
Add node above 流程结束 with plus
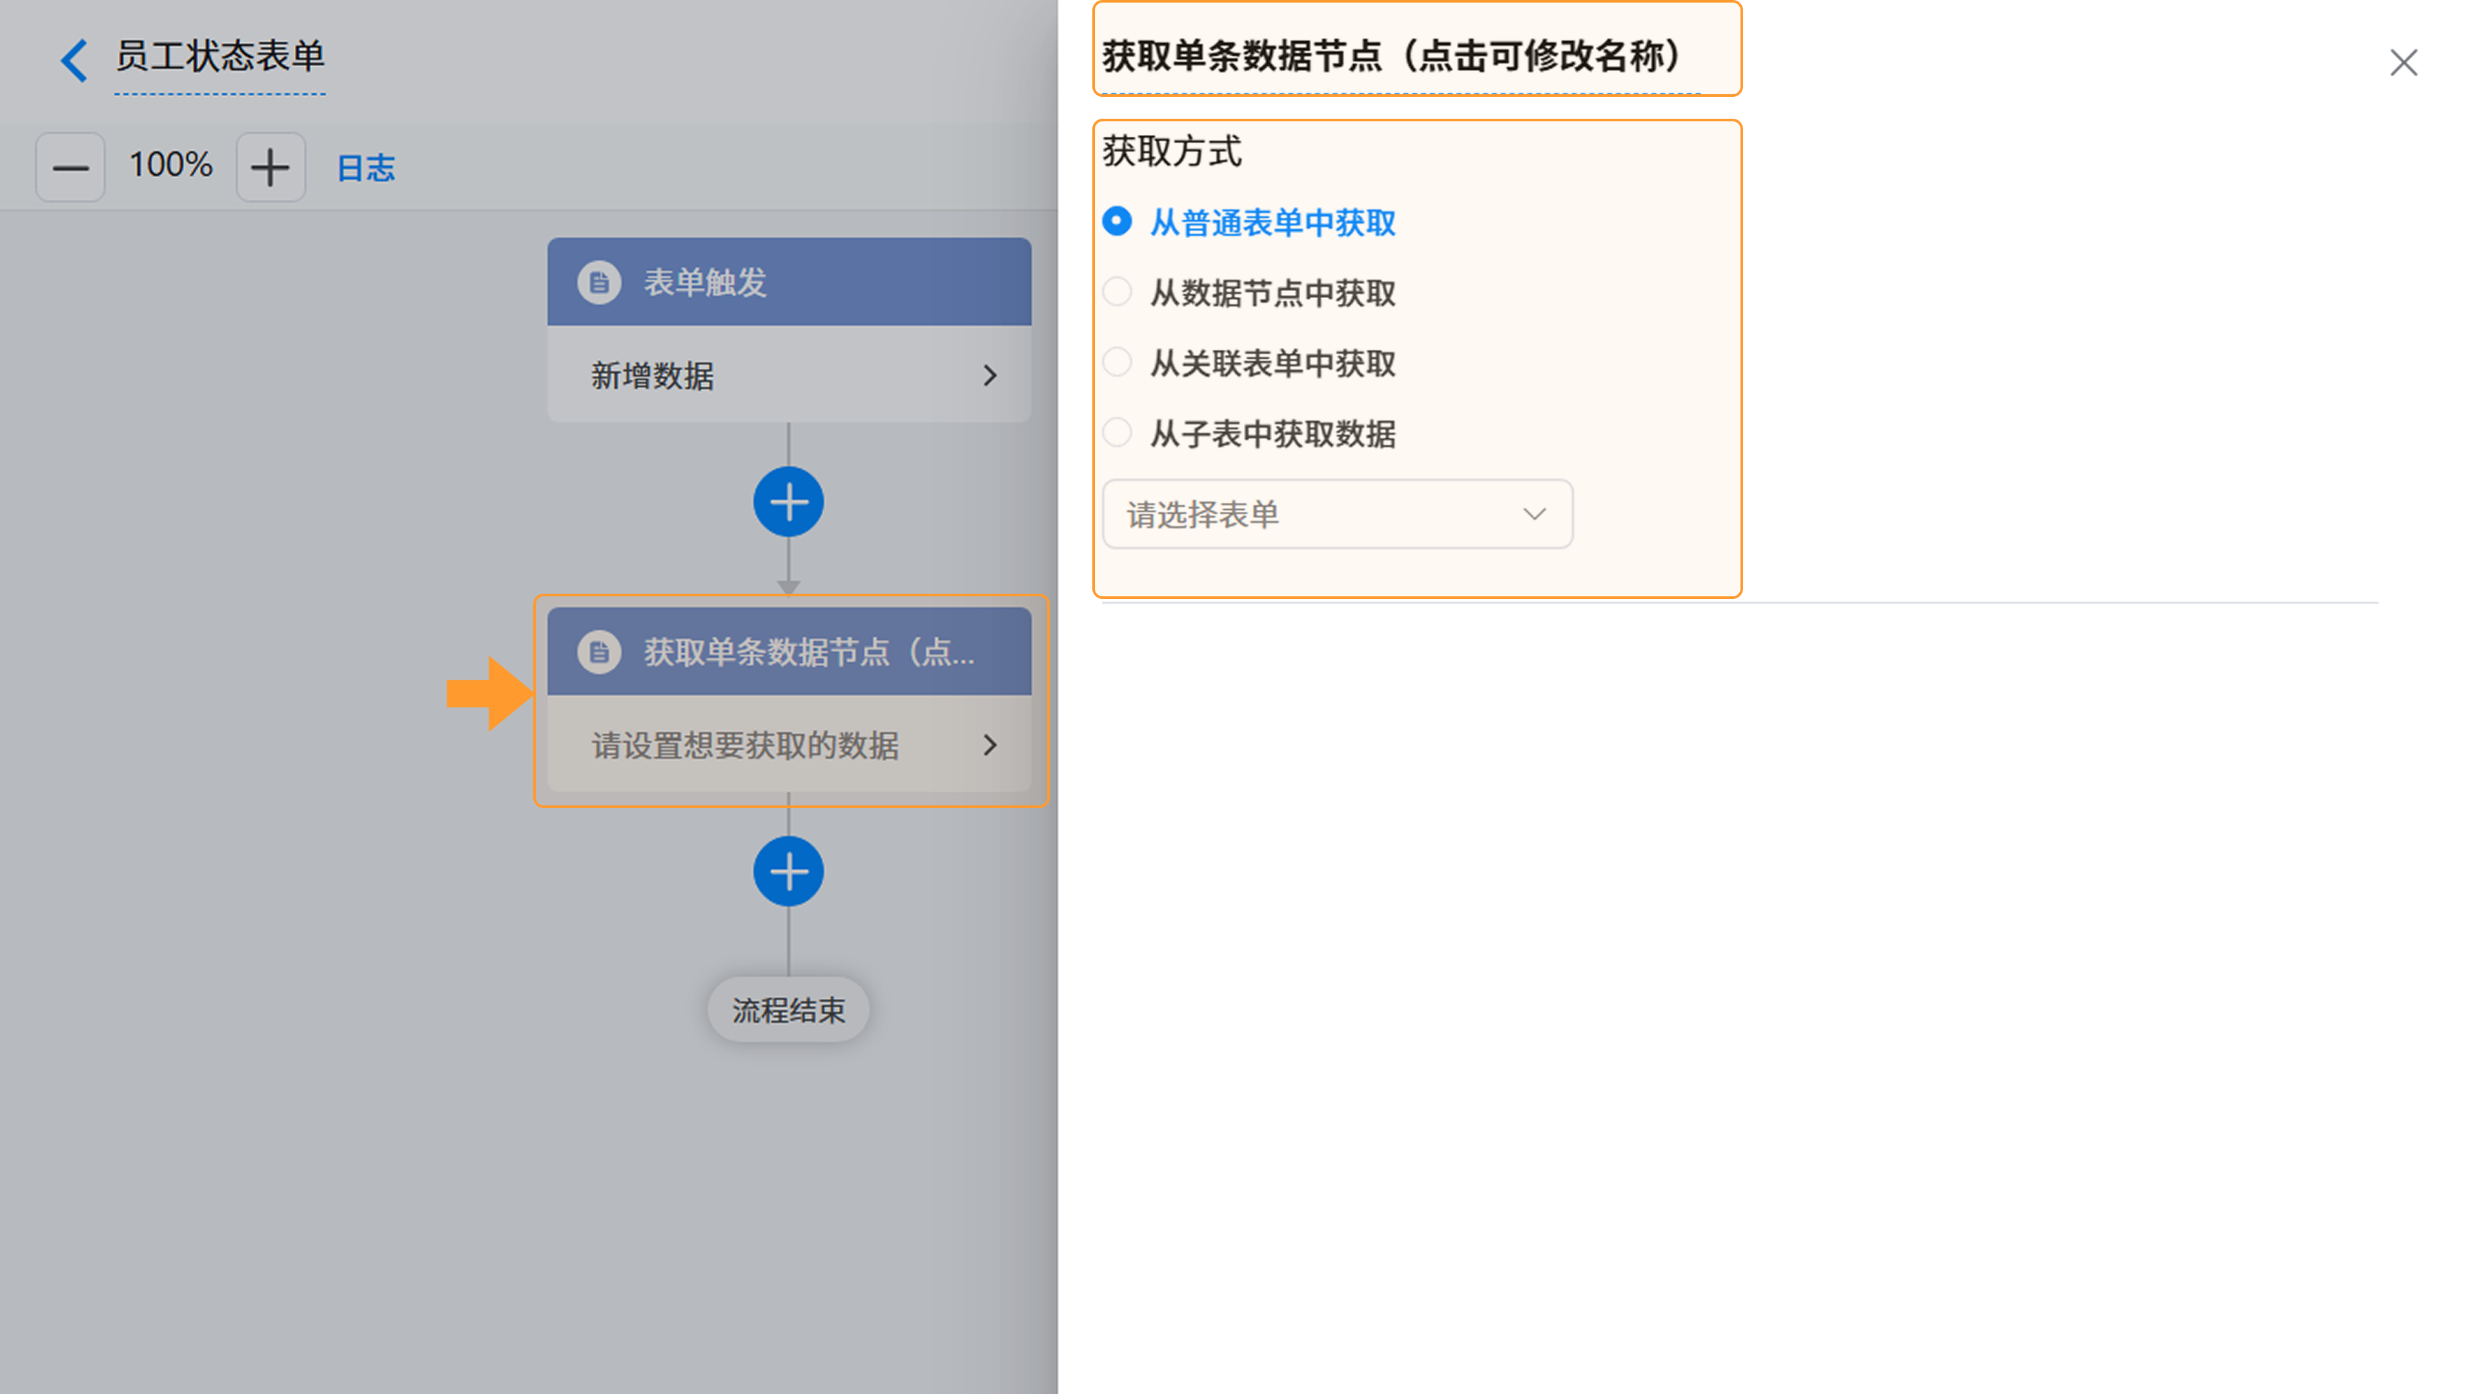[x=788, y=872]
